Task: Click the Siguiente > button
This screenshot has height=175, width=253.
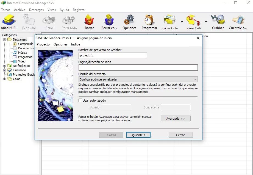Action: (x=138, y=135)
